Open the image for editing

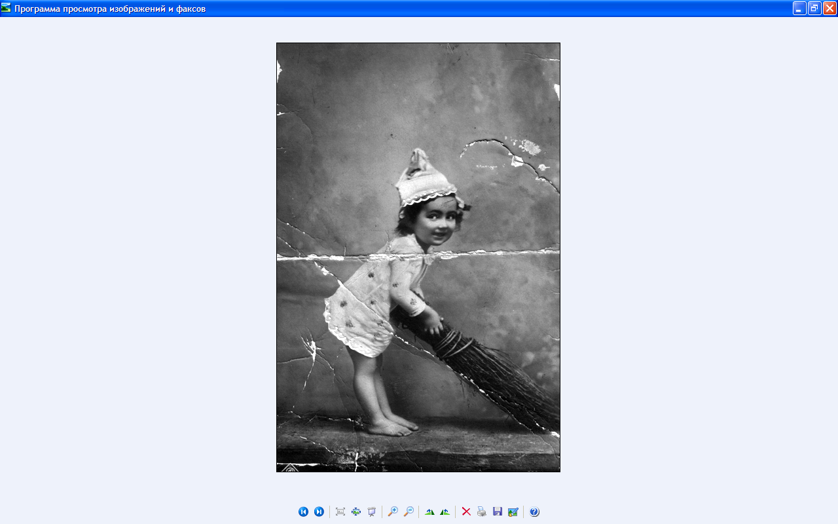pyautogui.click(x=513, y=512)
